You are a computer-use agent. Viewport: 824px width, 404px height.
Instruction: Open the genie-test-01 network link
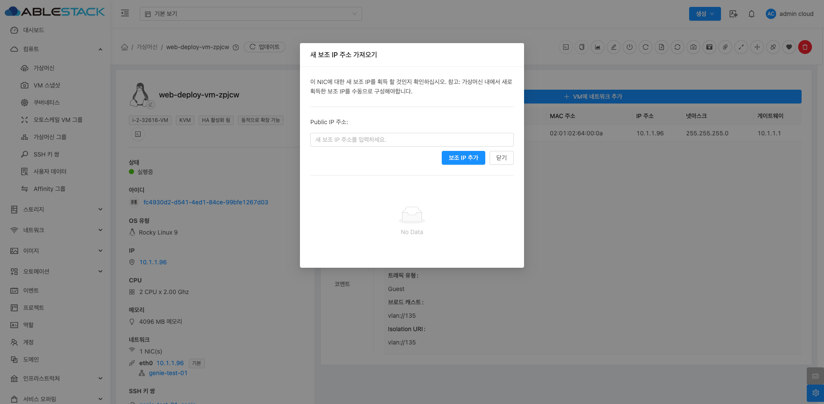coord(168,373)
